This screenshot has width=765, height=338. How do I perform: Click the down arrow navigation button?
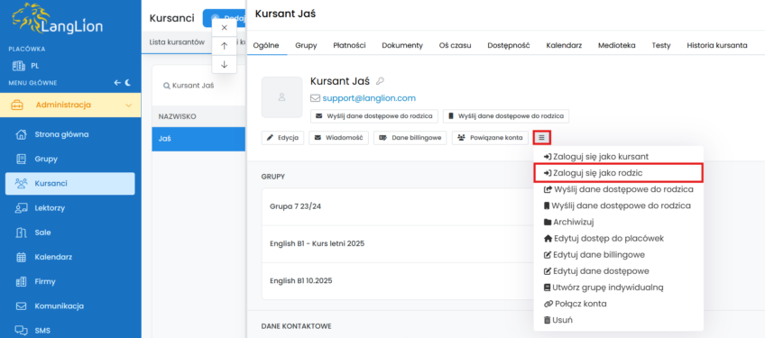(x=225, y=64)
